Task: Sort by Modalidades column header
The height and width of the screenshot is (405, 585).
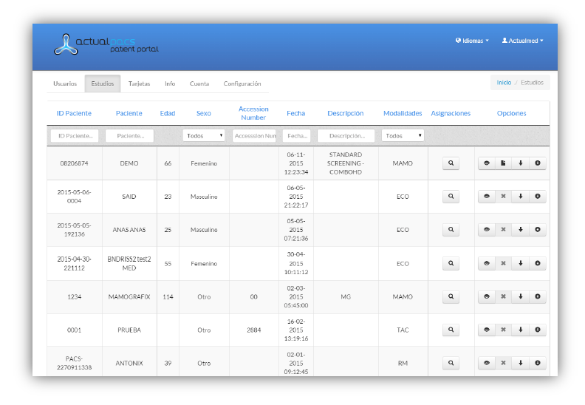Action: coord(403,113)
